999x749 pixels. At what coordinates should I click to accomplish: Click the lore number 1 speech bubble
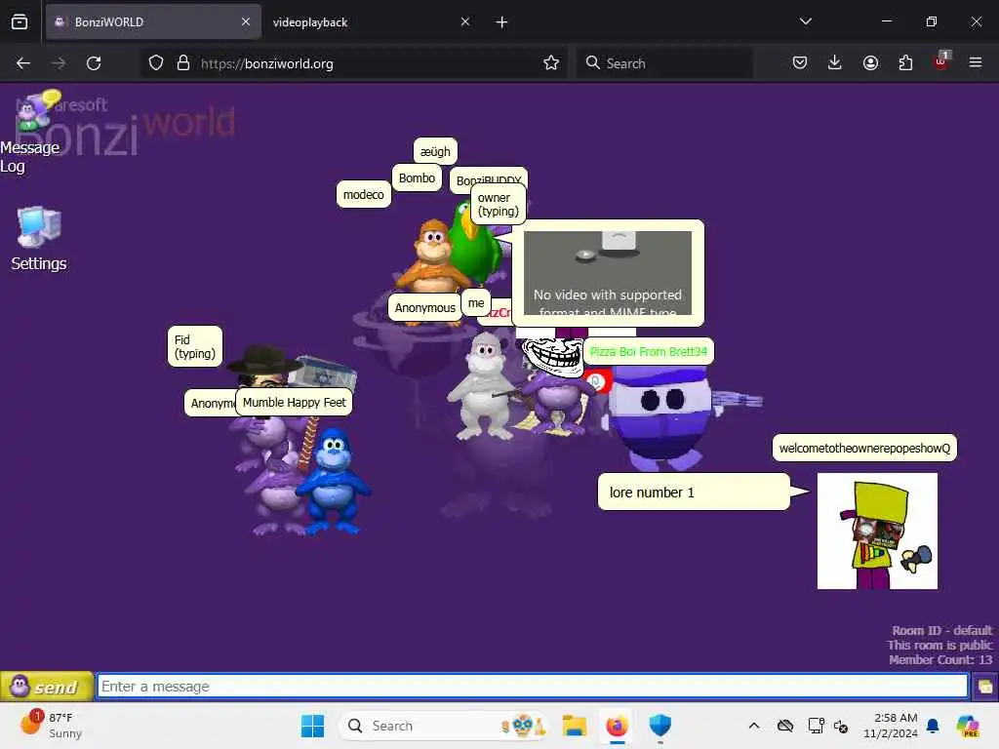click(694, 492)
